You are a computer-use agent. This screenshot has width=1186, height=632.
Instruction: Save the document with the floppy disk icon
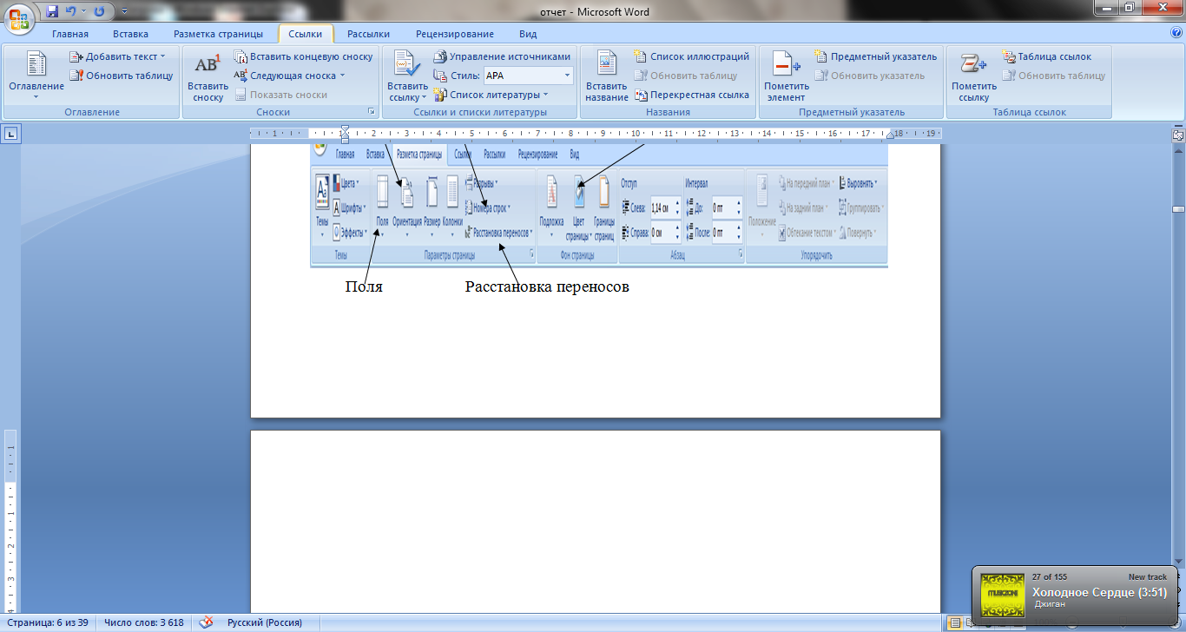tap(52, 11)
